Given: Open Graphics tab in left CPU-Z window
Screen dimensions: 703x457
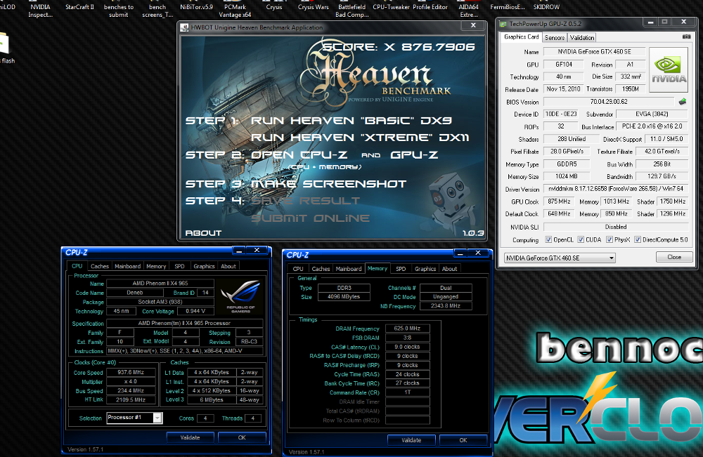Looking at the screenshot, I should click(x=204, y=266).
